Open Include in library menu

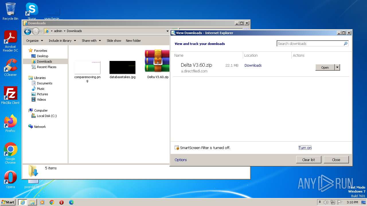pyautogui.click(x=62, y=41)
